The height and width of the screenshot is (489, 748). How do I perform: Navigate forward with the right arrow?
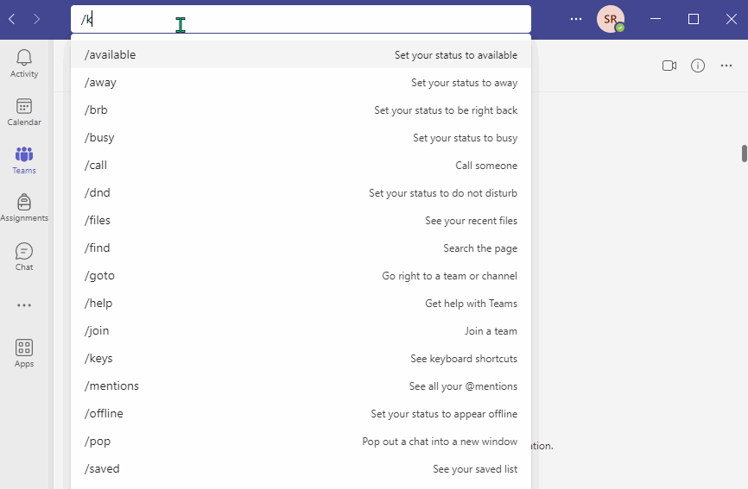point(37,19)
